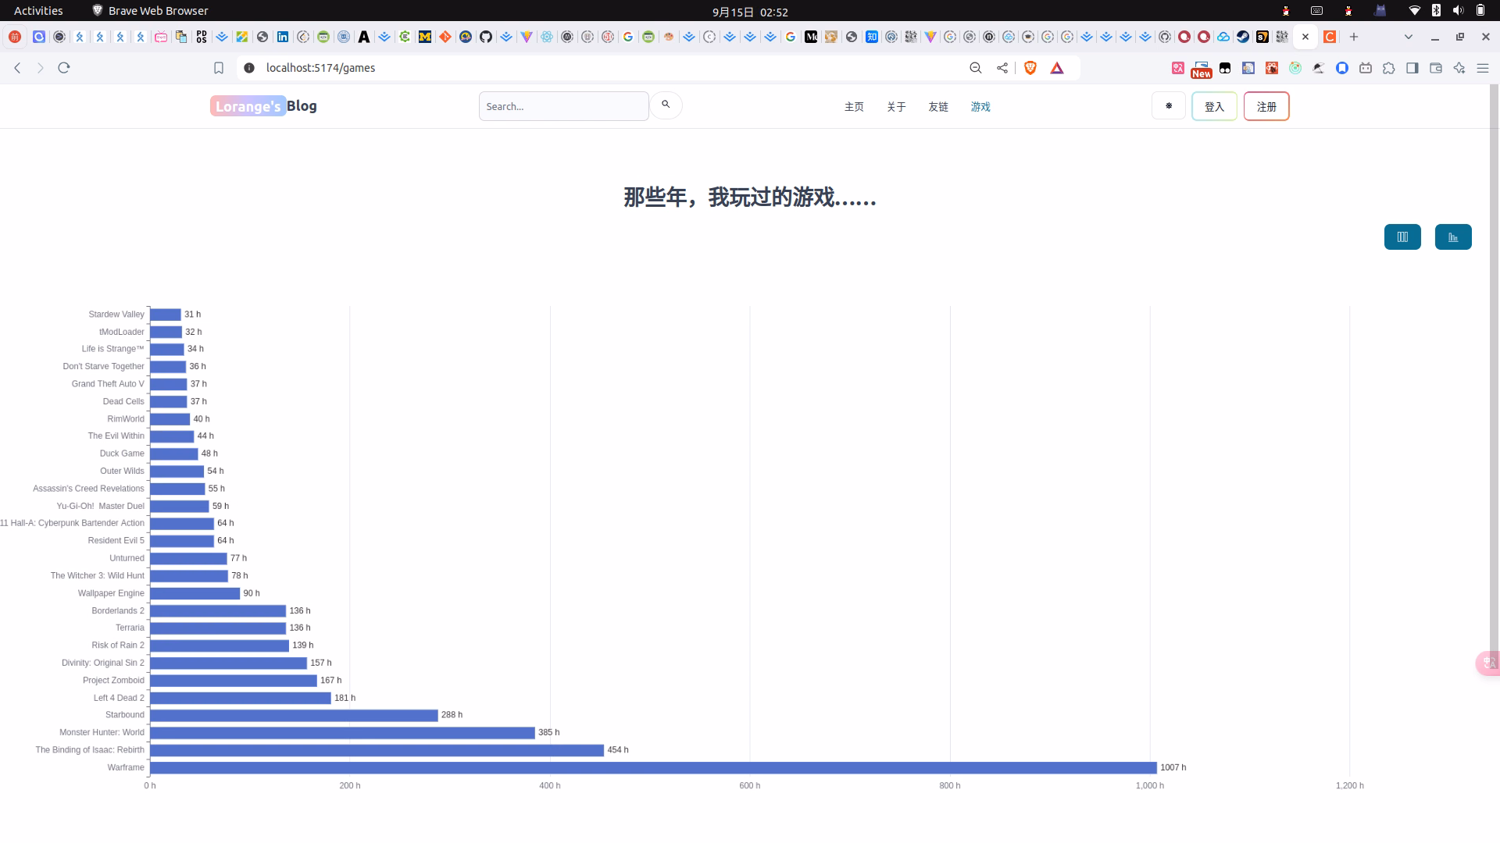1500x843 pixels.
Task: Open the translate extension icon
Action: [1178, 68]
